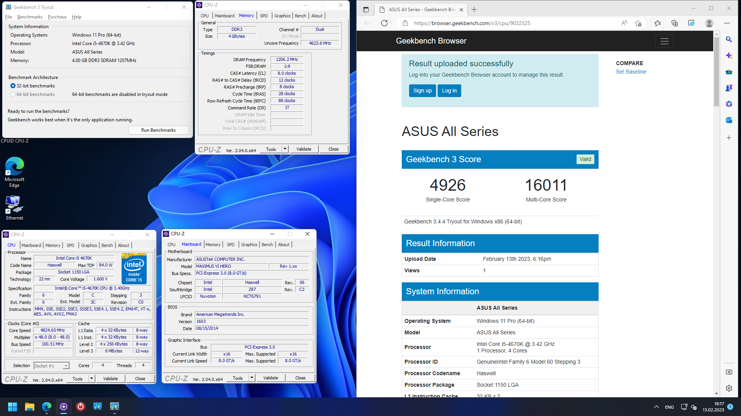Open Microsoft Edge desktop shortcut
741x416 pixels.
tap(14, 172)
